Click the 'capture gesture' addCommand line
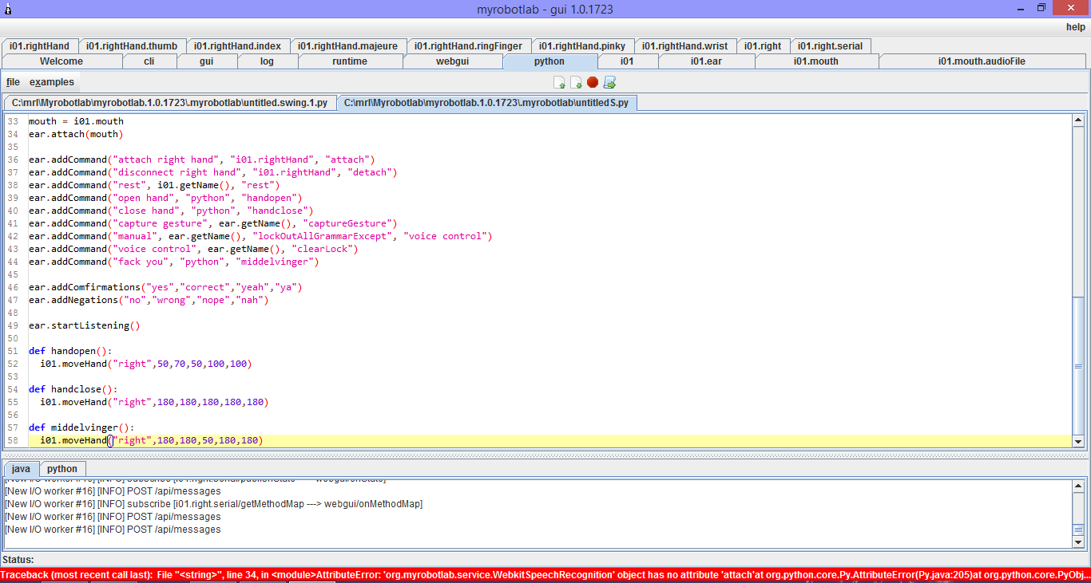Viewport: 1091px width, 583px height. point(212,223)
